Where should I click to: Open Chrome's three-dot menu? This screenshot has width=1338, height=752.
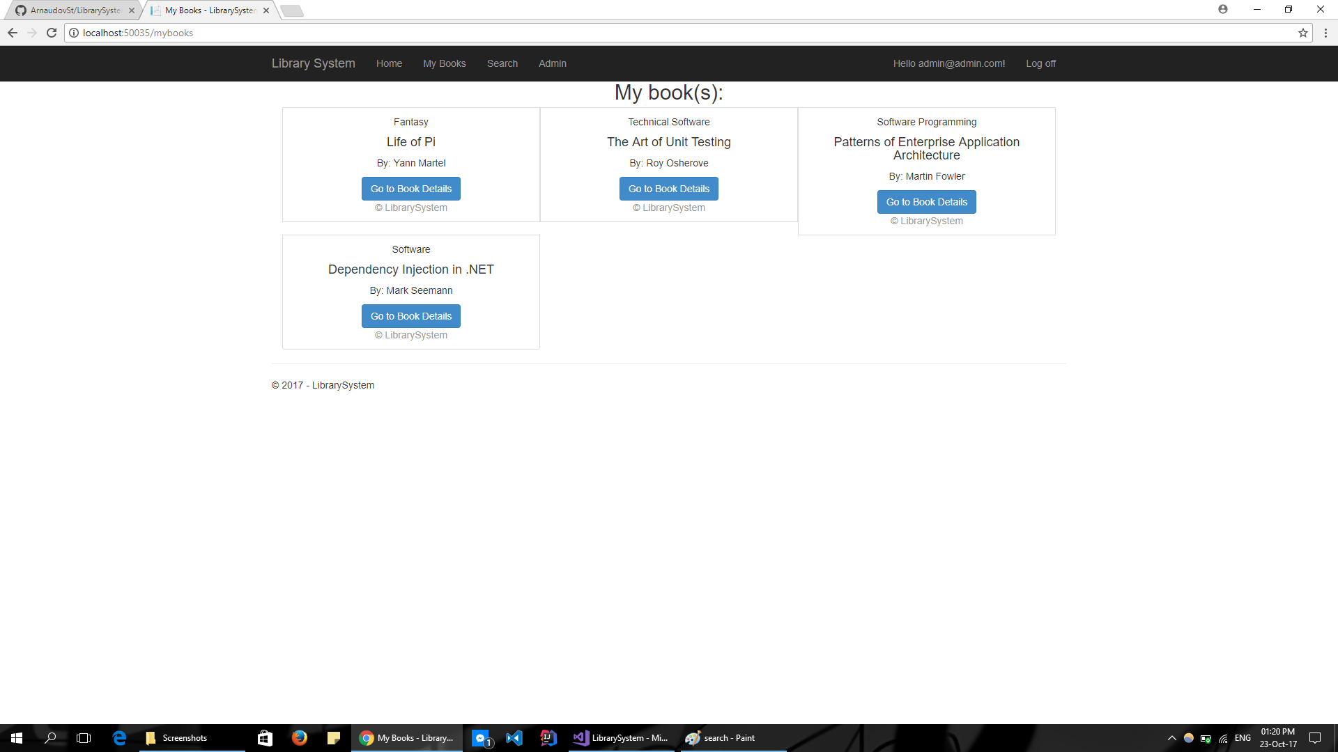pyautogui.click(x=1325, y=33)
